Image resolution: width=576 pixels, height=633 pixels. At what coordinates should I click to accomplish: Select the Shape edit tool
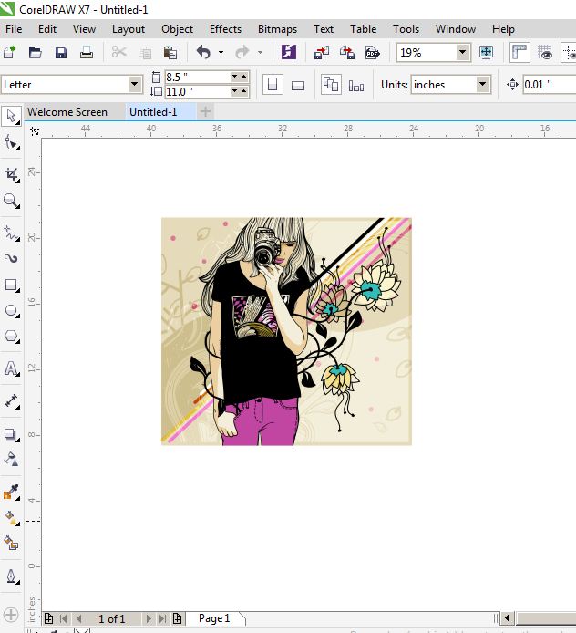(x=11, y=143)
